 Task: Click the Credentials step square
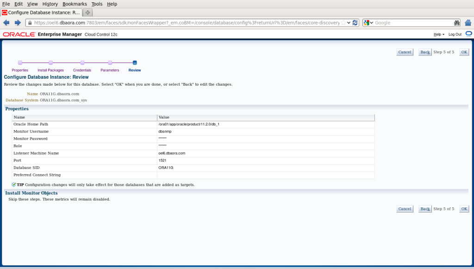coord(82,63)
